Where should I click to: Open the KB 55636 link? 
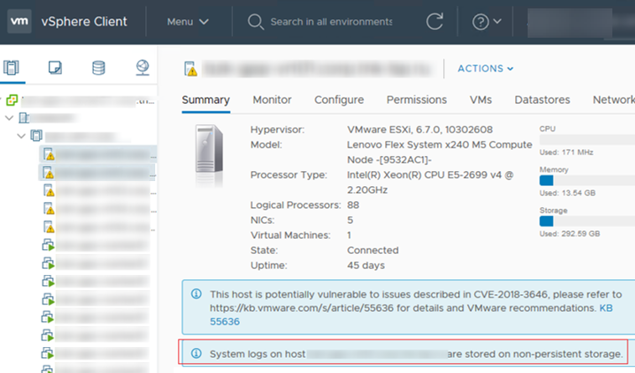click(606, 308)
